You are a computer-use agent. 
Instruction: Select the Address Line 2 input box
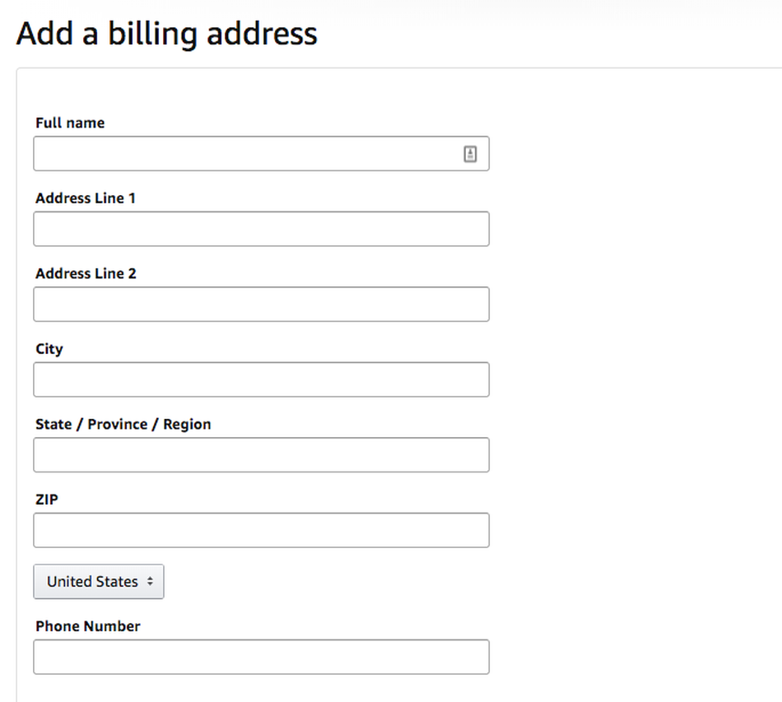[261, 305]
